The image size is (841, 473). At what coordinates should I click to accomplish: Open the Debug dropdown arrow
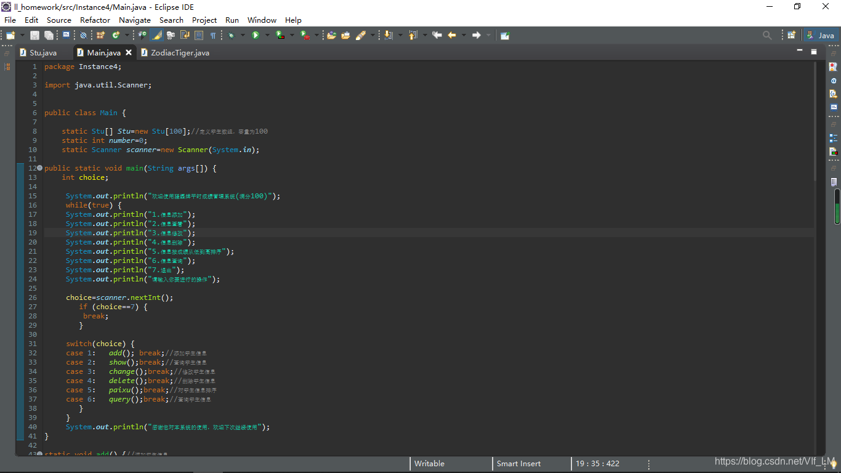point(243,36)
